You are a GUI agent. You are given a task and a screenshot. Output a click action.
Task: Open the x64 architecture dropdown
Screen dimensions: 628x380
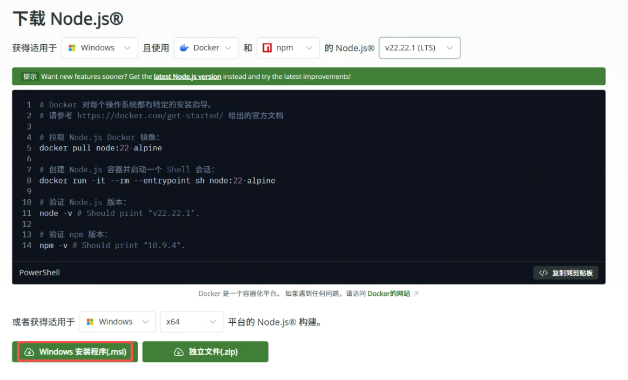click(x=192, y=322)
